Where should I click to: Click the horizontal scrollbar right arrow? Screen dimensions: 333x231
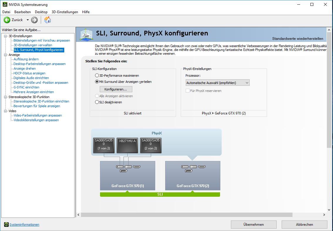pos(324,215)
